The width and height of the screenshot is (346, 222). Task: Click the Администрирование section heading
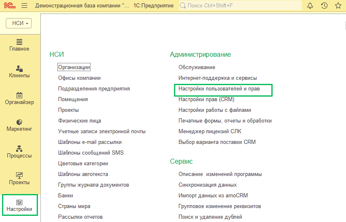[x=200, y=54]
